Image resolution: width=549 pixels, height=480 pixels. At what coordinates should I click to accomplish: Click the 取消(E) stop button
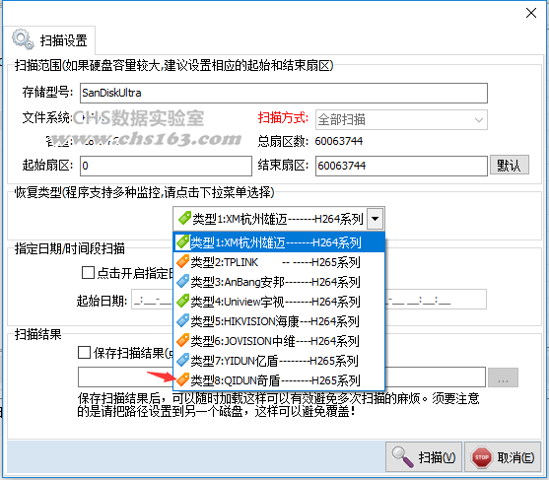[x=504, y=457]
